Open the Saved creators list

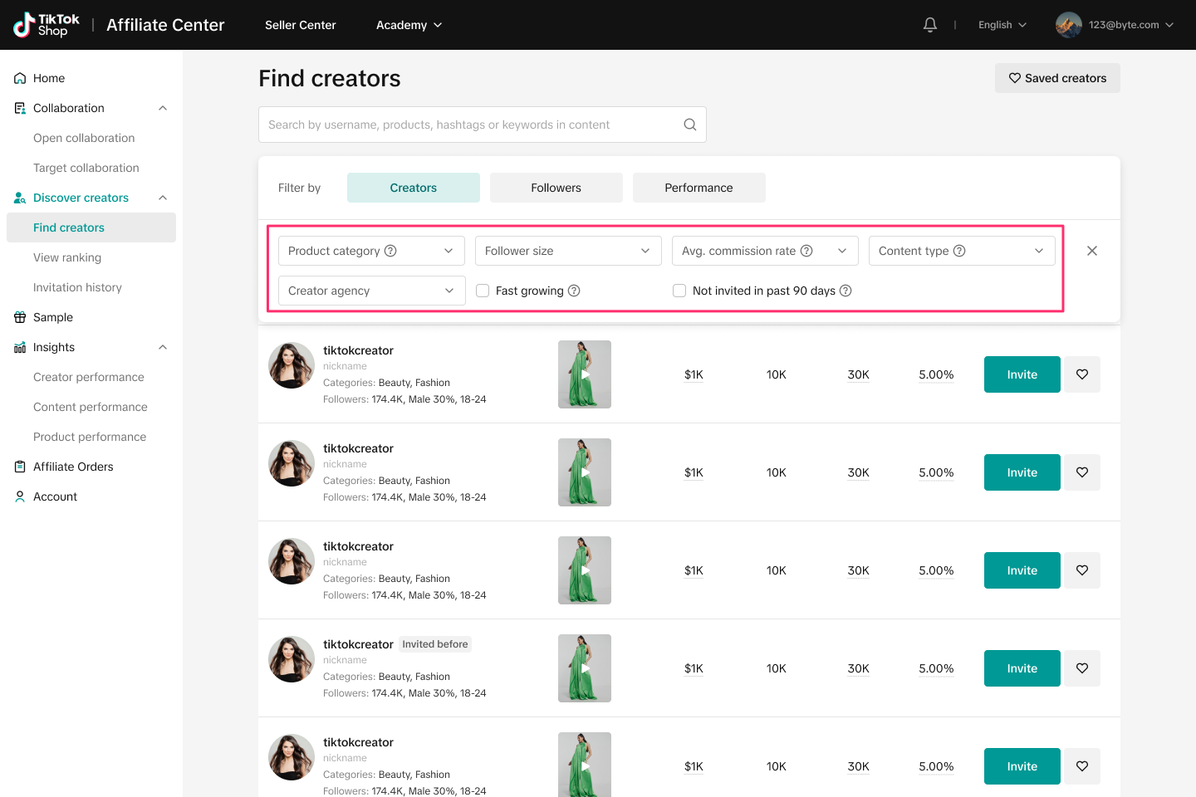pos(1056,78)
